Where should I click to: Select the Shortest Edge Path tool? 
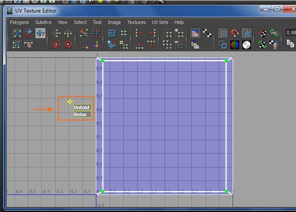(x=29, y=45)
